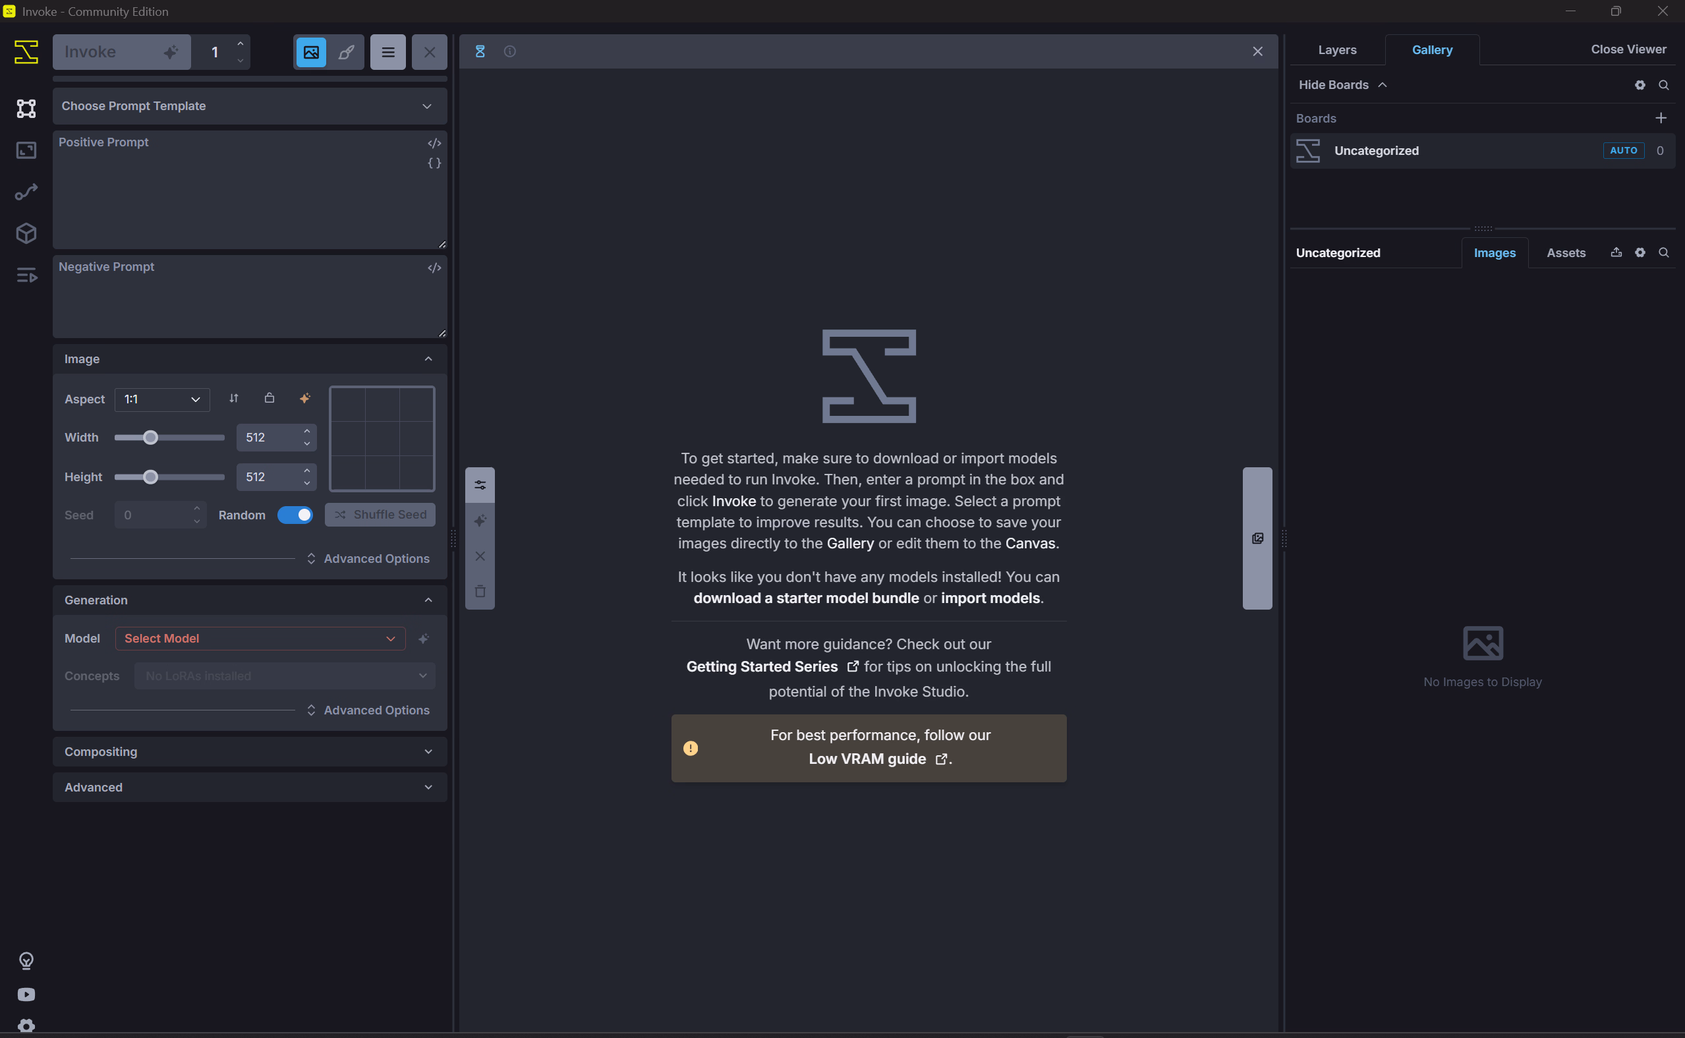Open the Workflows tab icon in sidebar
This screenshot has height=1038, width=1685.
tap(26, 192)
